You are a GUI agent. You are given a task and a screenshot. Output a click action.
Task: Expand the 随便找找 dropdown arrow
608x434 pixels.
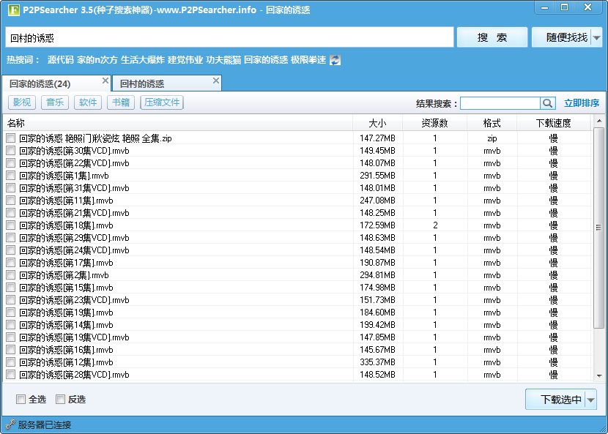click(x=597, y=38)
